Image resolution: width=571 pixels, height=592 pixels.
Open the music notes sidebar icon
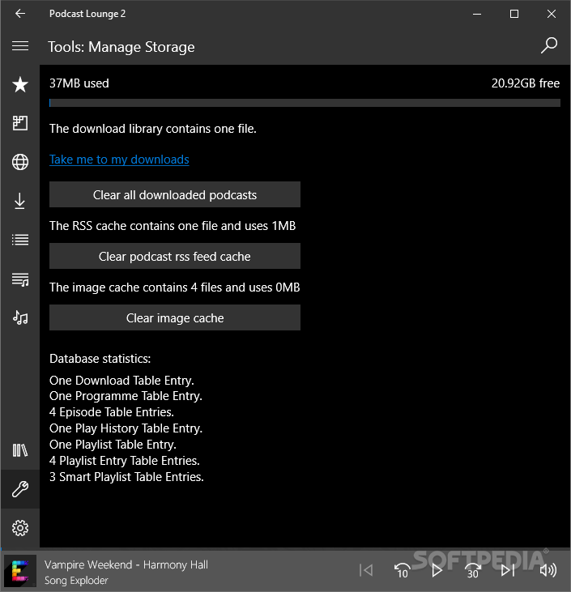20,318
